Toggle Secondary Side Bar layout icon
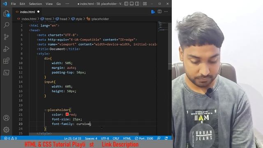The width and height of the screenshot is (263, 148). click(x=137, y=4)
